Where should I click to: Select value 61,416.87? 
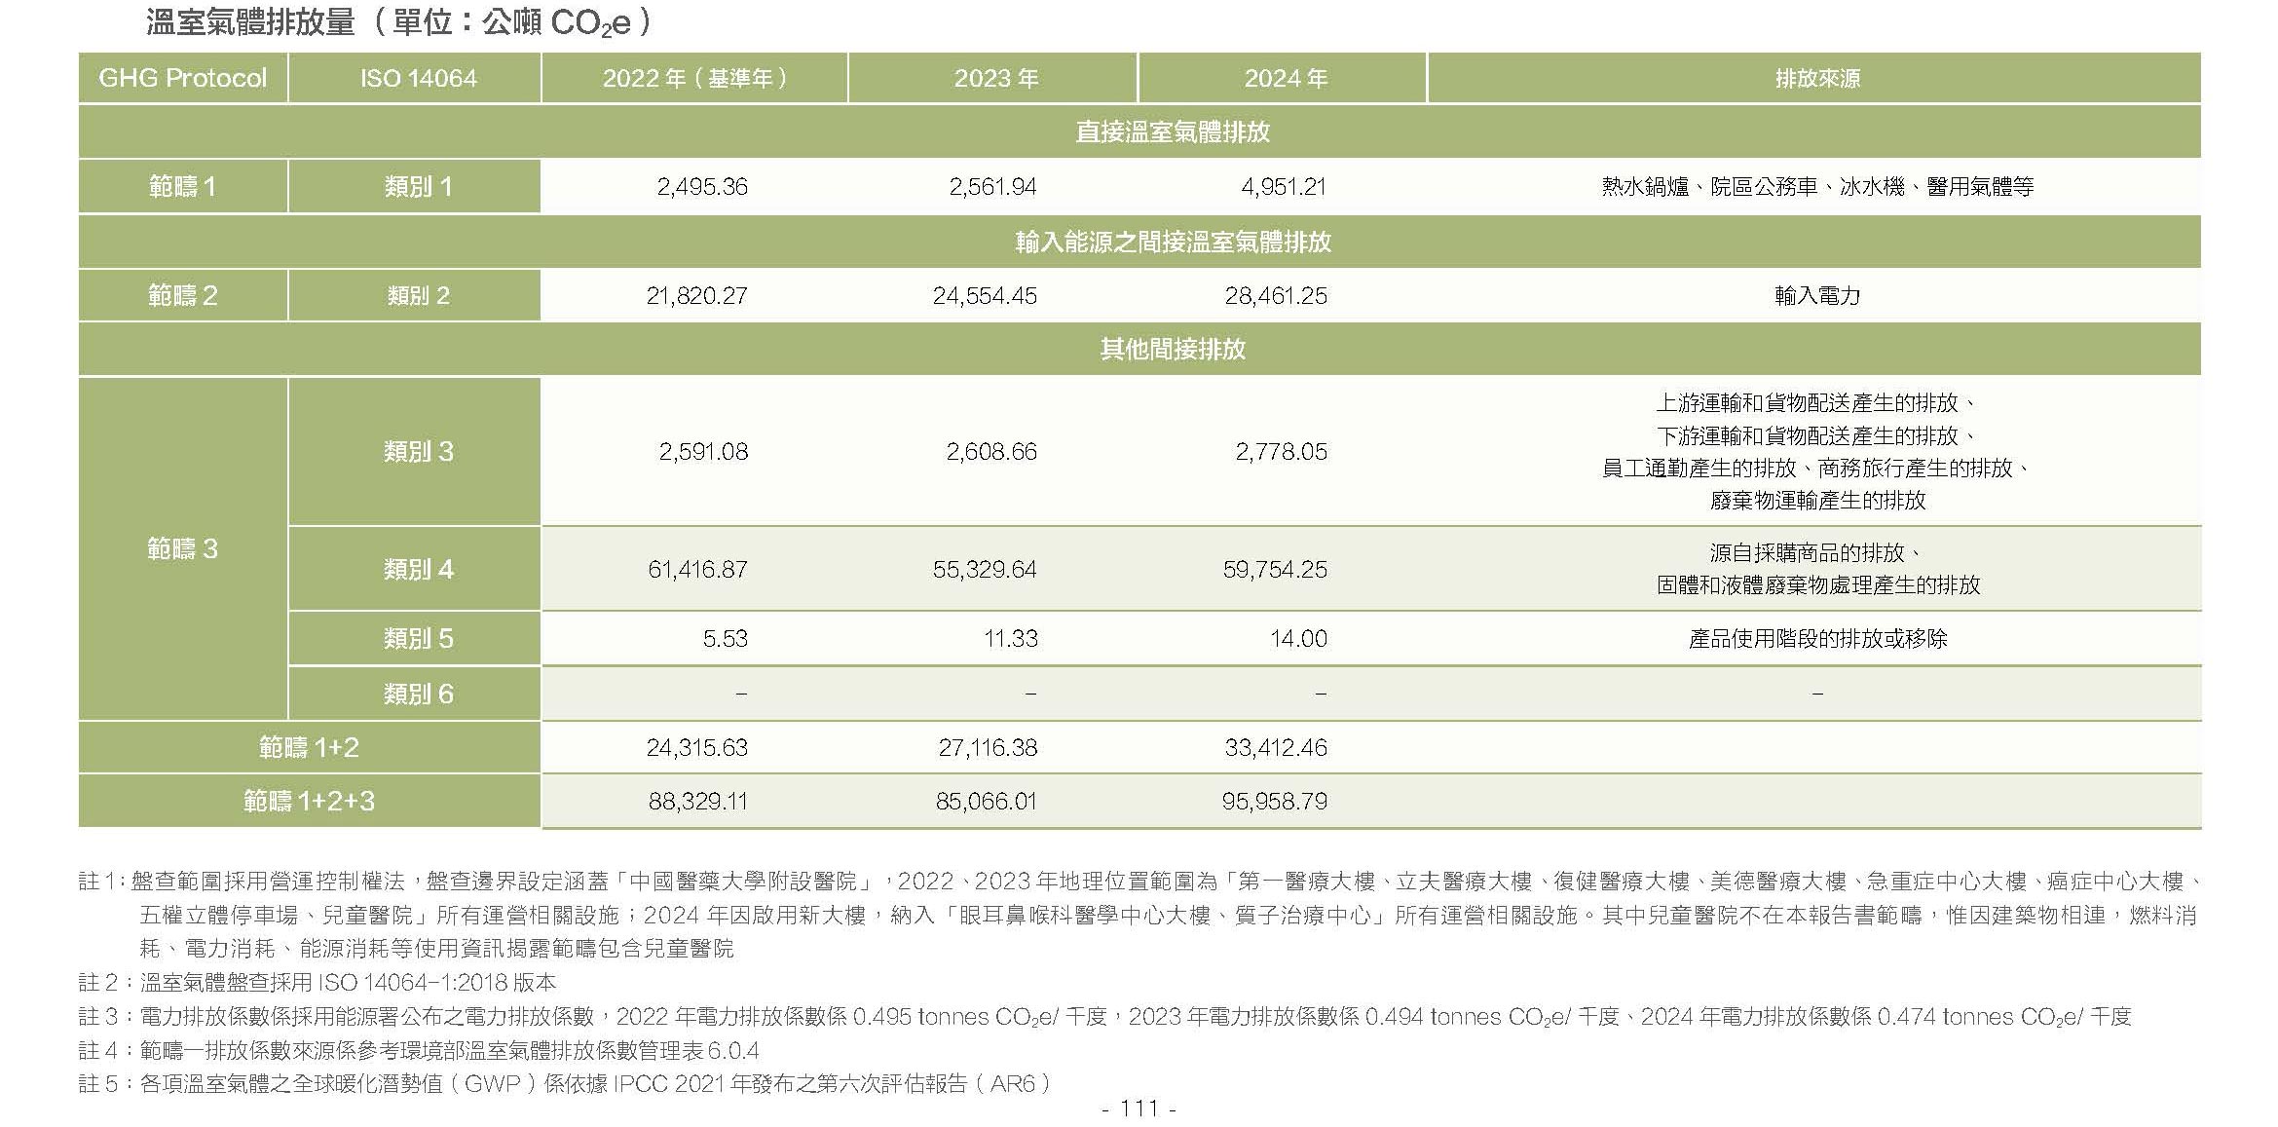(697, 569)
